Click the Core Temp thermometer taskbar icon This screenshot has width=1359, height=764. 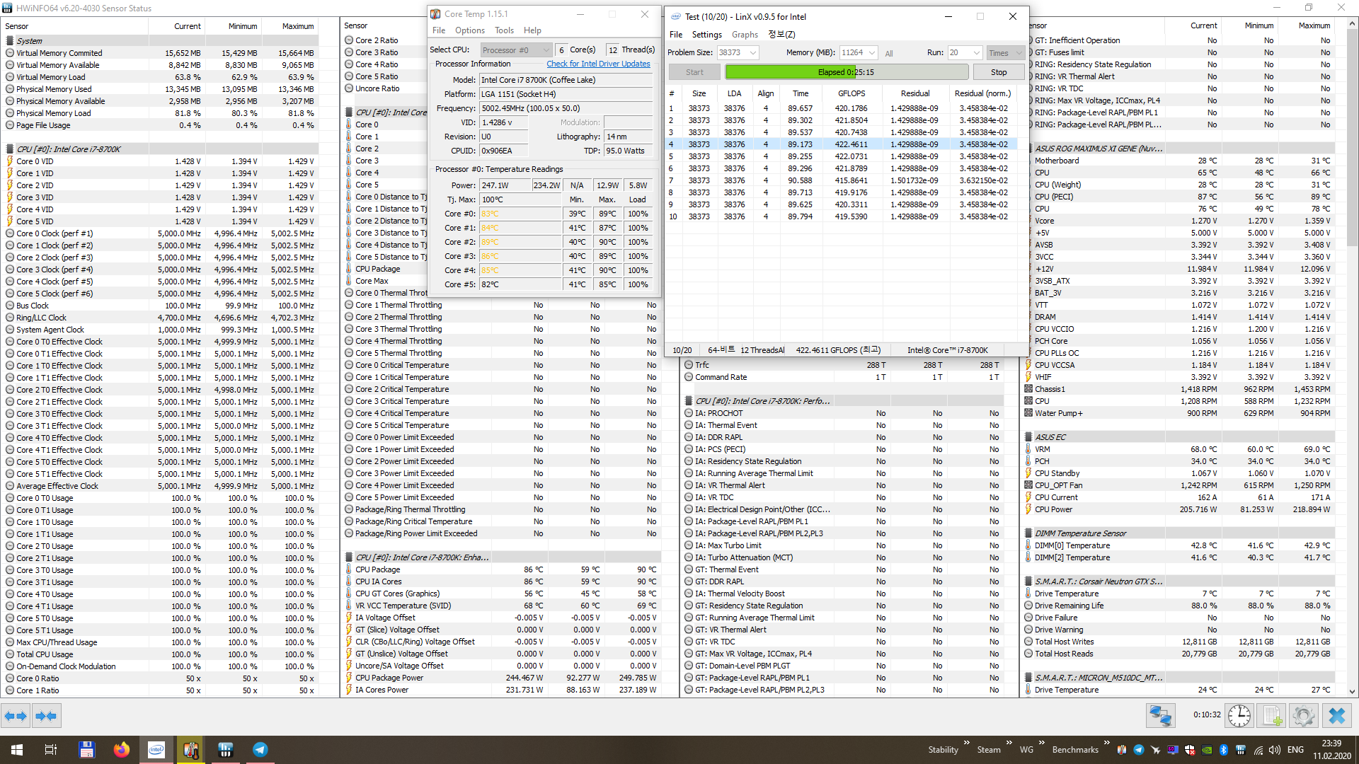coord(190,750)
